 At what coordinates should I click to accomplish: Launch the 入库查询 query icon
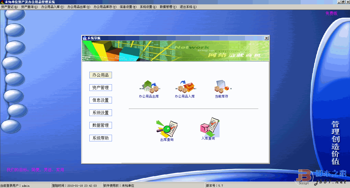[x=210, y=127]
